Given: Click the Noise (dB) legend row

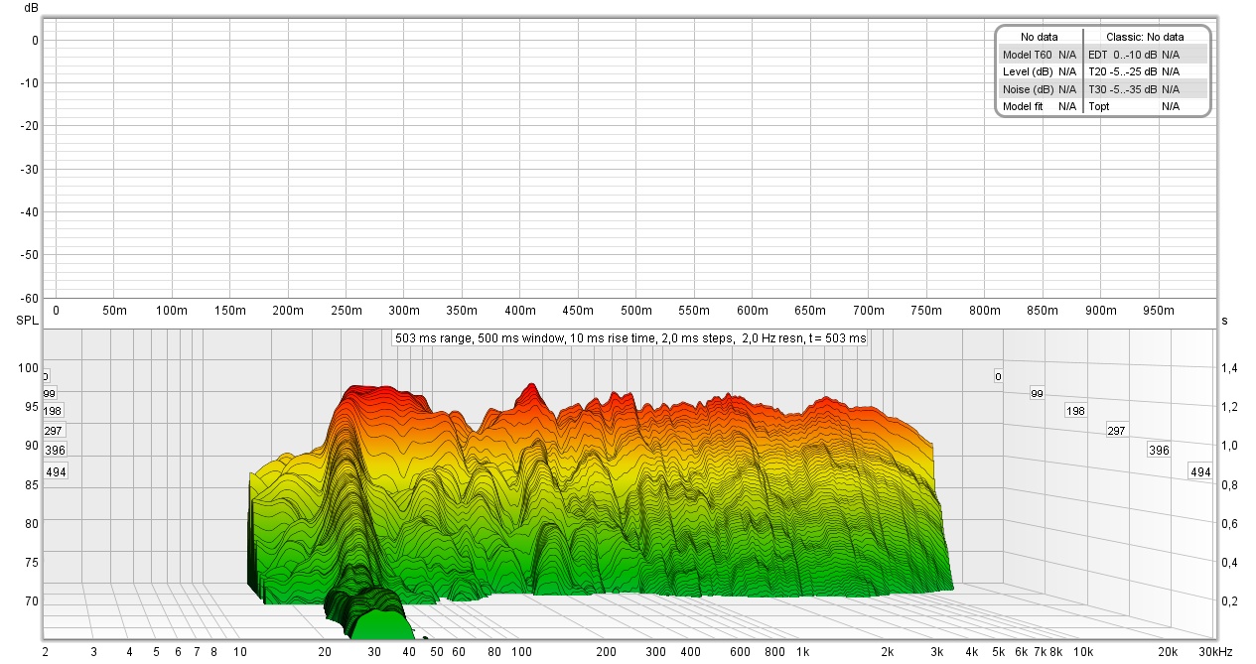Looking at the screenshot, I should pyautogui.click(x=1040, y=88).
